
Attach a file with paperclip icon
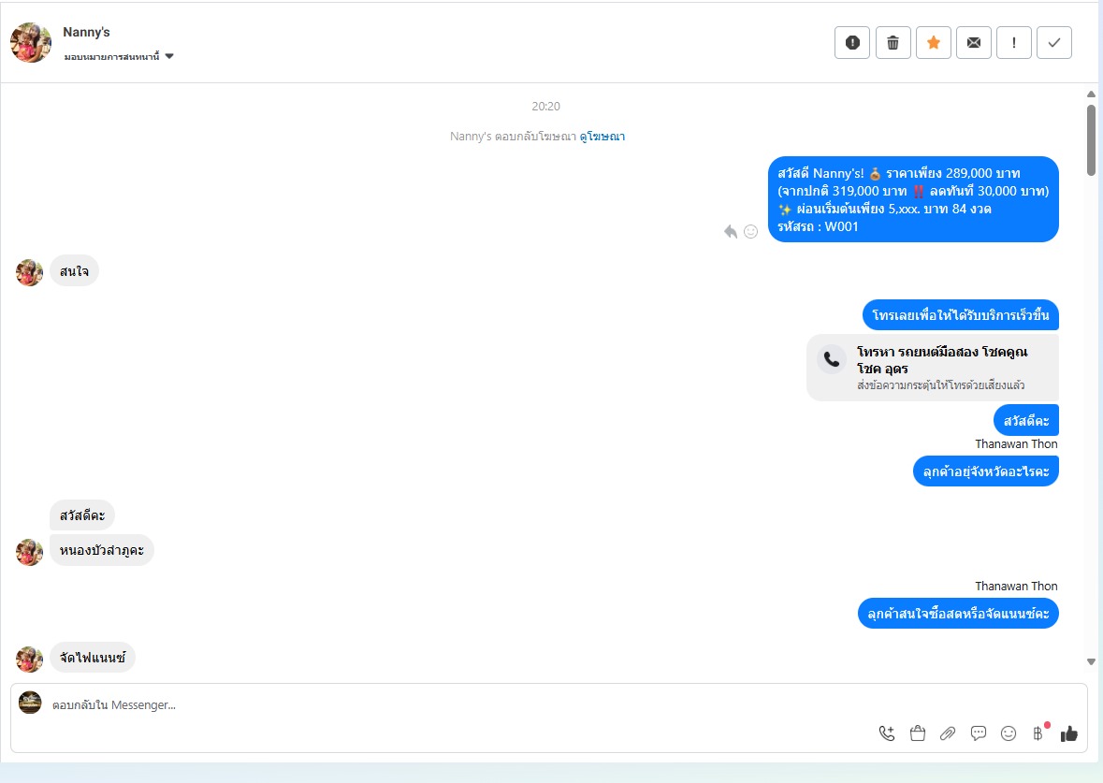pyautogui.click(x=948, y=733)
